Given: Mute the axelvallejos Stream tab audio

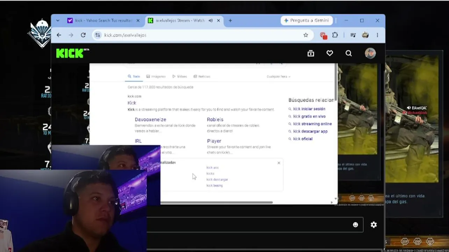Looking at the screenshot, I should [211, 21].
